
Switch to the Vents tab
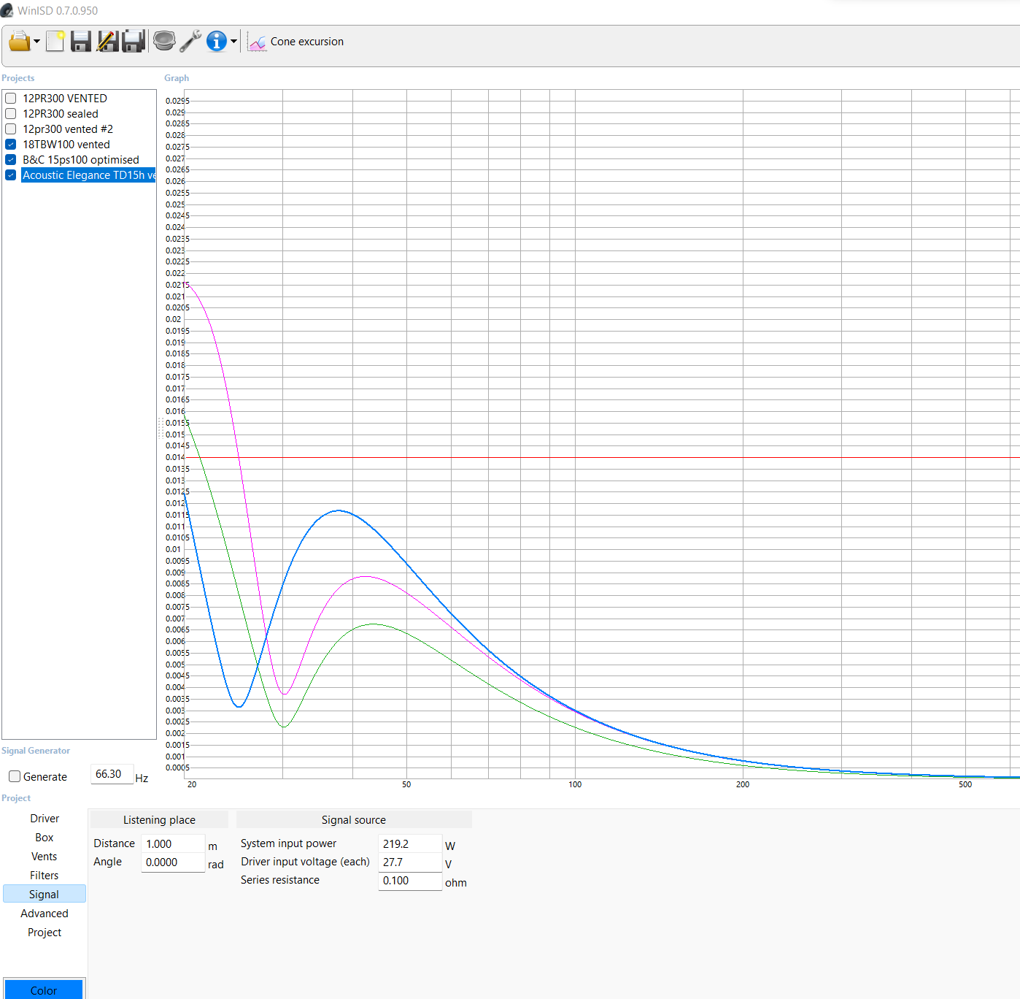[x=45, y=857]
